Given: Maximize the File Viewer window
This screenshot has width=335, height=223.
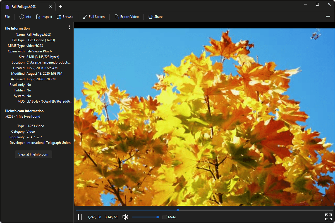Looking at the screenshot, I should point(317,4).
